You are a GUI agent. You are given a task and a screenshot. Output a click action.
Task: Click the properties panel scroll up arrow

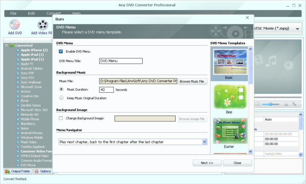[x=301, y=114]
